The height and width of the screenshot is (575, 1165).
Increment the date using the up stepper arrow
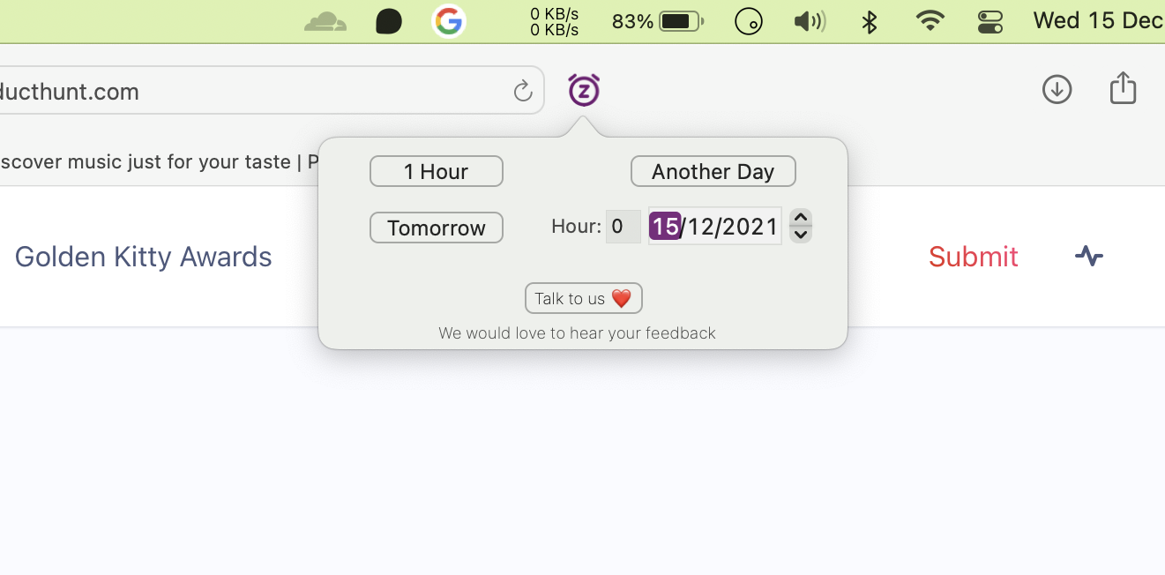tap(800, 218)
